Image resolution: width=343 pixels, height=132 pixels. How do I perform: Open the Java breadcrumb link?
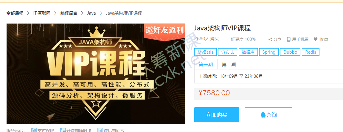[91, 13]
